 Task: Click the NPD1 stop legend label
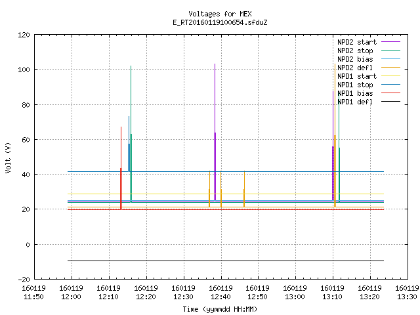pyautogui.click(x=355, y=85)
